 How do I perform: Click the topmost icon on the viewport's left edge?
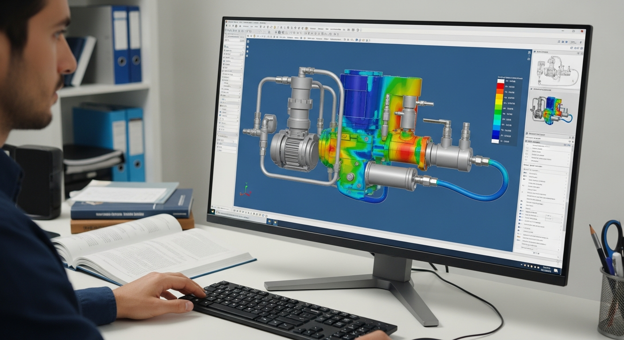coord(248,41)
